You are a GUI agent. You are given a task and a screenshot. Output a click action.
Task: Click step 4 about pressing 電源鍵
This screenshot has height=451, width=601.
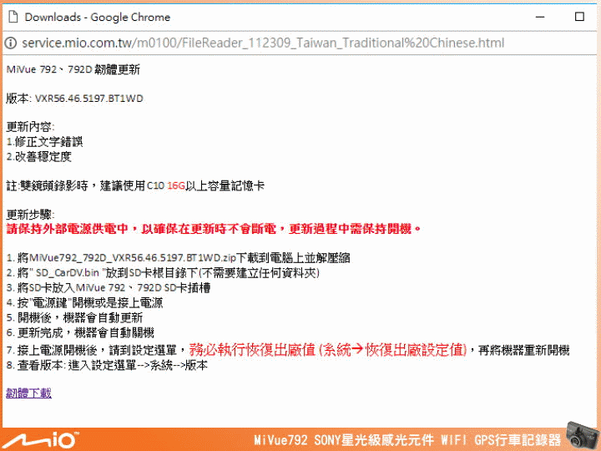(x=84, y=302)
